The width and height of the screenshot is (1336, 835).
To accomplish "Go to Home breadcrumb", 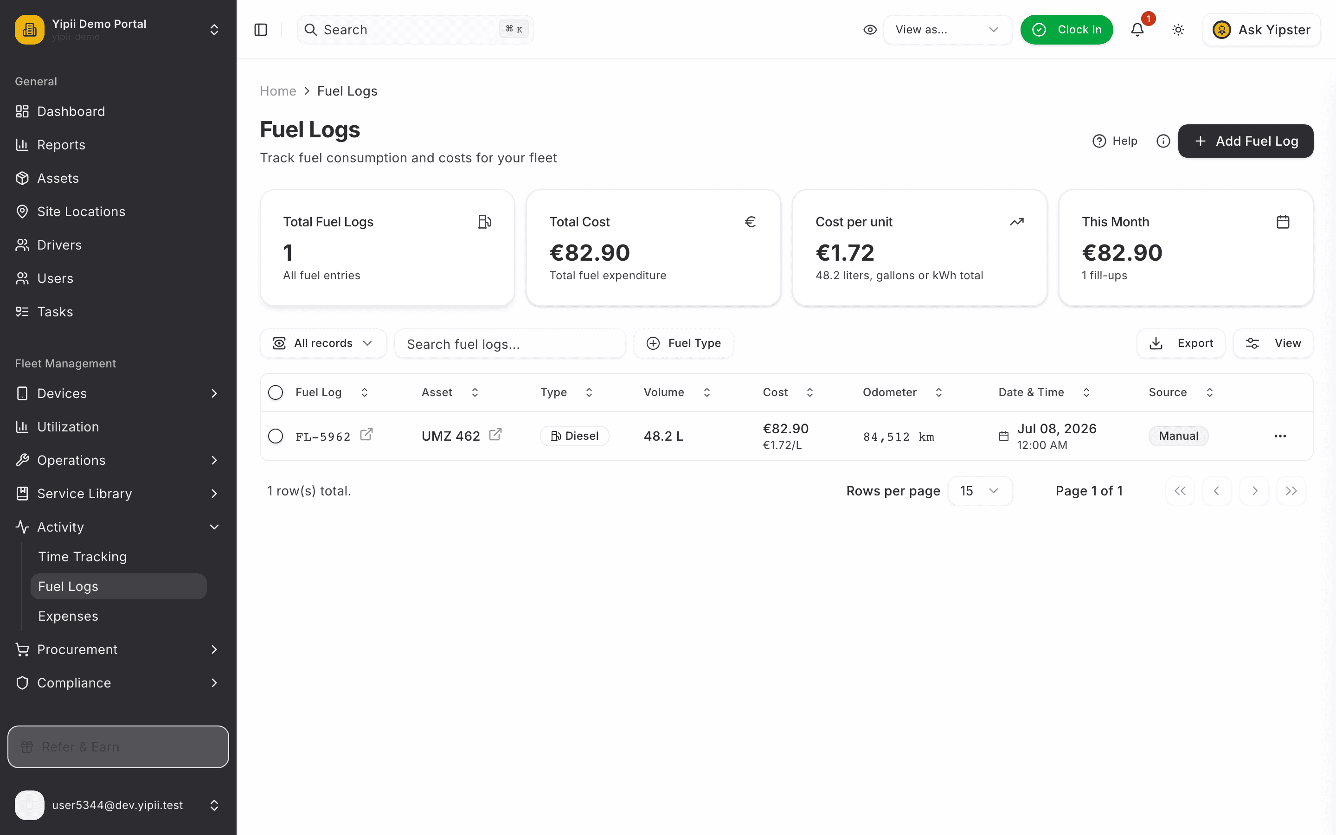I will 278,91.
